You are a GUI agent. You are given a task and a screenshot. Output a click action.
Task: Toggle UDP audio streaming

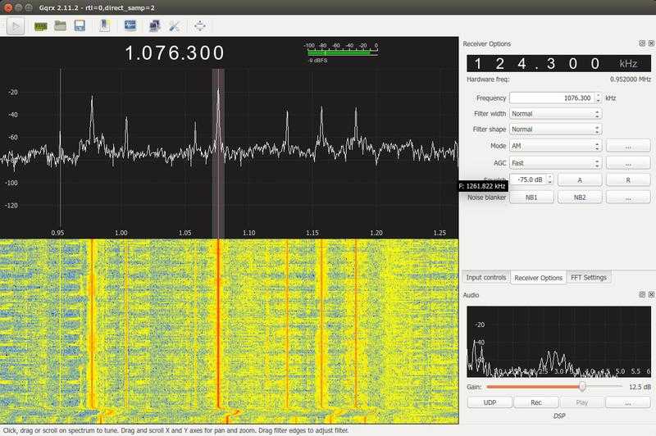coord(490,402)
